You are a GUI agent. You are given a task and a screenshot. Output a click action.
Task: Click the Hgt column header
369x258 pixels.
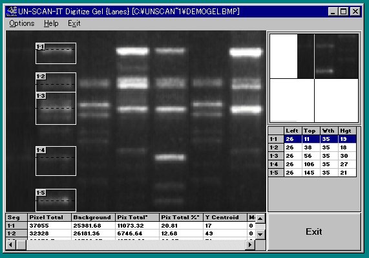point(347,131)
